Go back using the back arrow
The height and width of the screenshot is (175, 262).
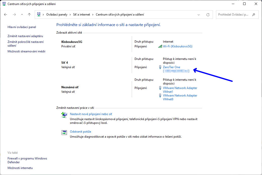pyautogui.click(x=6, y=15)
